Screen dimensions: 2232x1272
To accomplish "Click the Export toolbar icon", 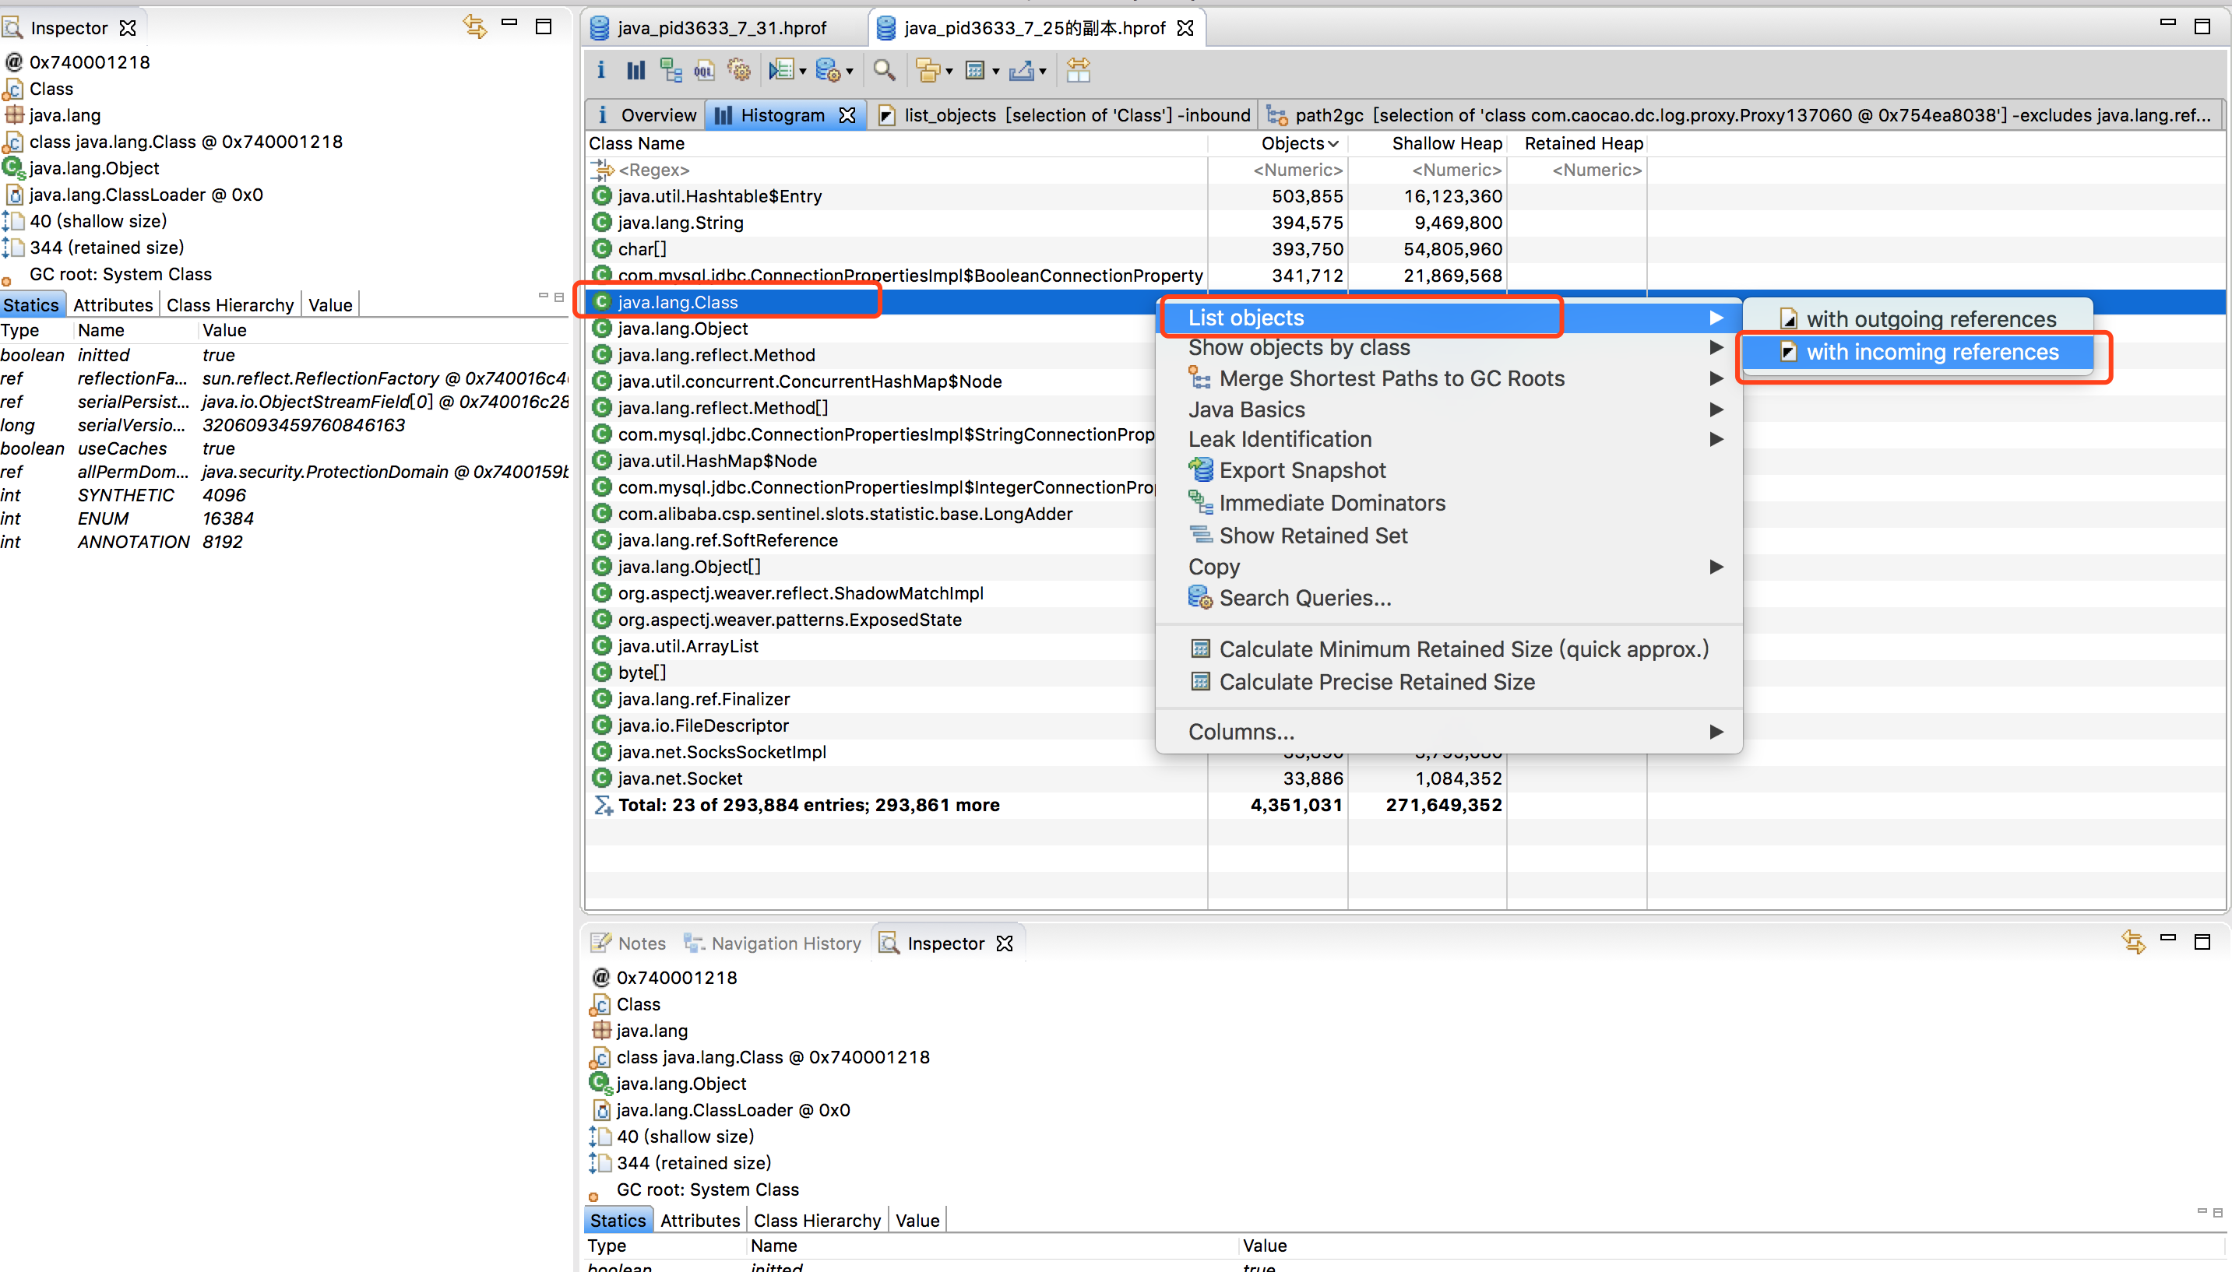I will (1021, 70).
